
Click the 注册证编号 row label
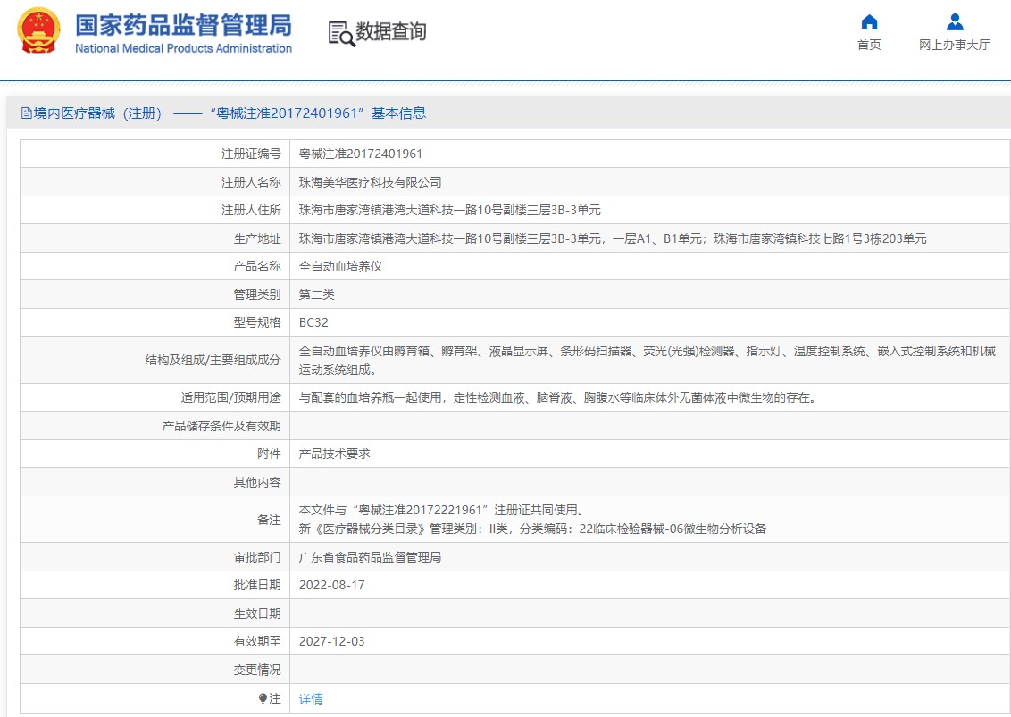251,154
